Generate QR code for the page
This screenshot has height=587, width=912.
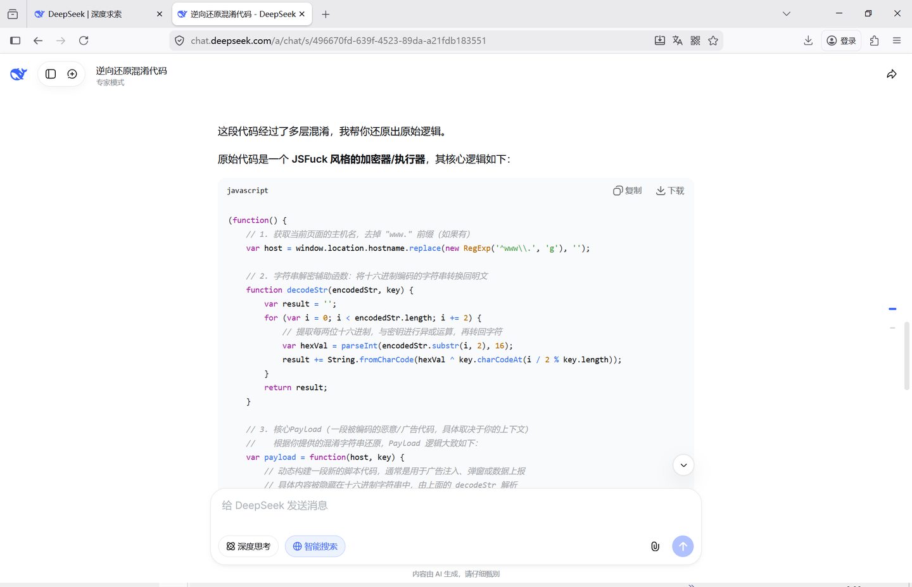point(695,41)
